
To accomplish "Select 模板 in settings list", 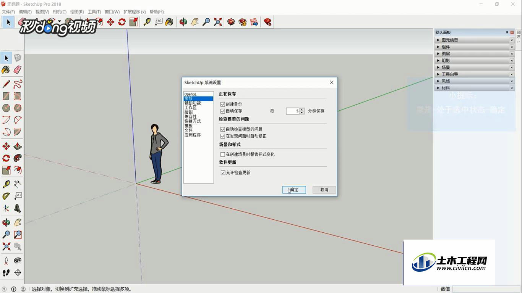I will coord(188,126).
